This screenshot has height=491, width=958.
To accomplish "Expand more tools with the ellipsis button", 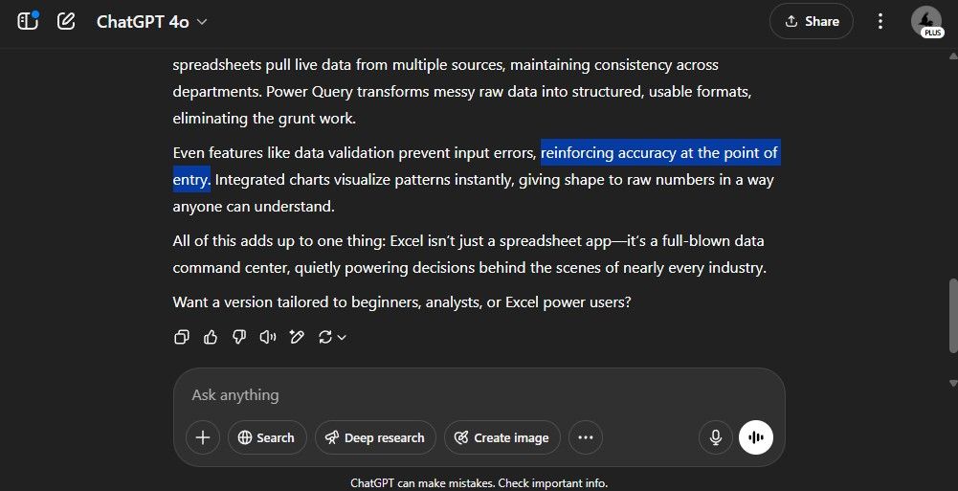I will 586,437.
